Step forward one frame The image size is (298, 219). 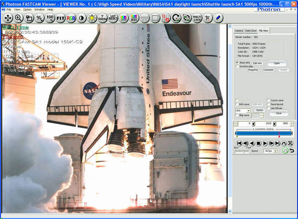pyautogui.click(x=271, y=143)
